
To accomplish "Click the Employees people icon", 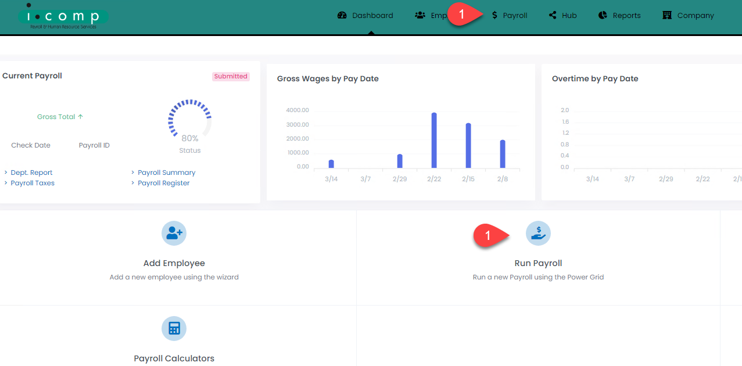I will (x=420, y=16).
